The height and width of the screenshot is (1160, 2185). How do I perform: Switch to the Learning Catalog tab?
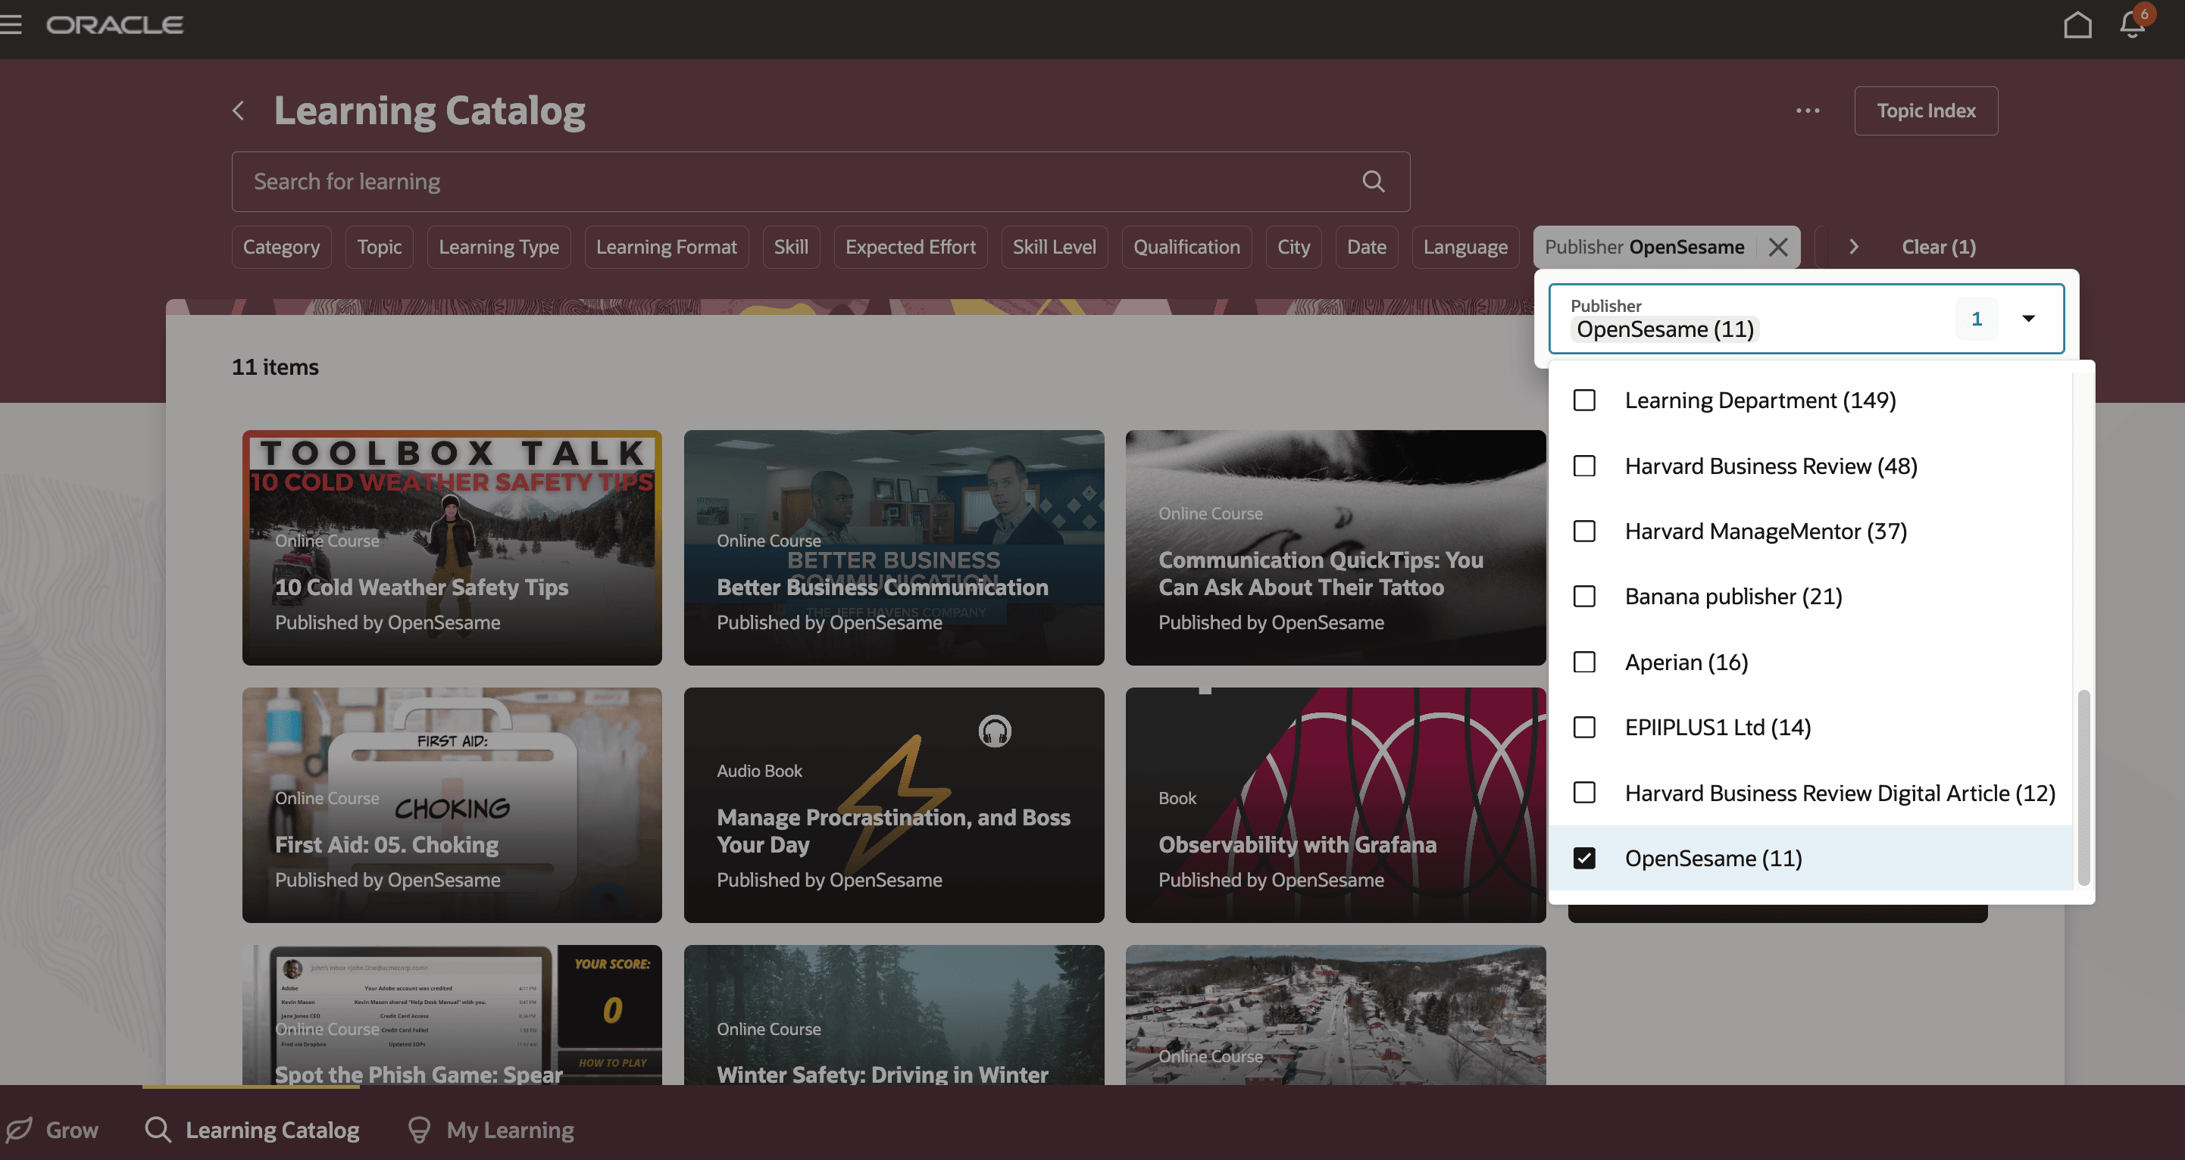(x=252, y=1130)
